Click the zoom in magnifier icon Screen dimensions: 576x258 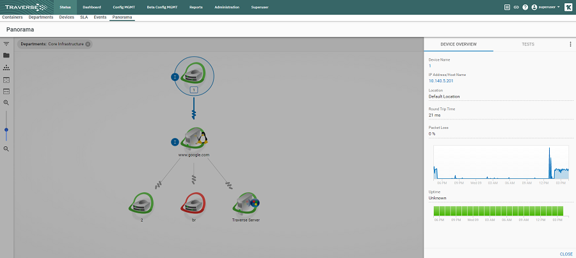[6, 103]
